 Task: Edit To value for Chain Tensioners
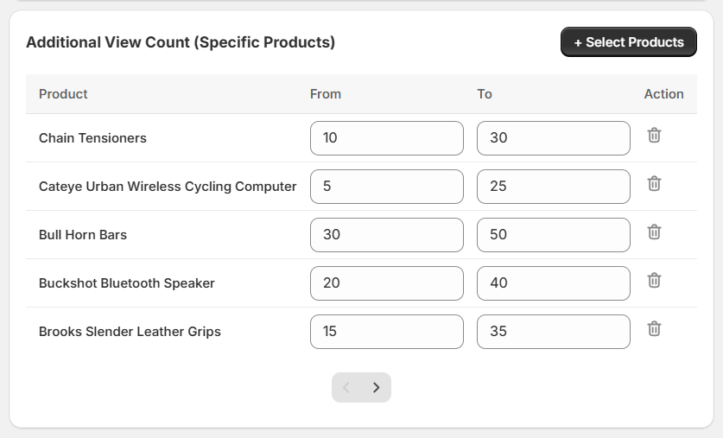pyautogui.click(x=553, y=138)
